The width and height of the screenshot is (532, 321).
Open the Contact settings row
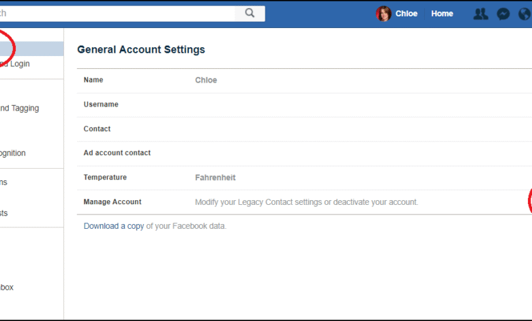tap(304, 129)
